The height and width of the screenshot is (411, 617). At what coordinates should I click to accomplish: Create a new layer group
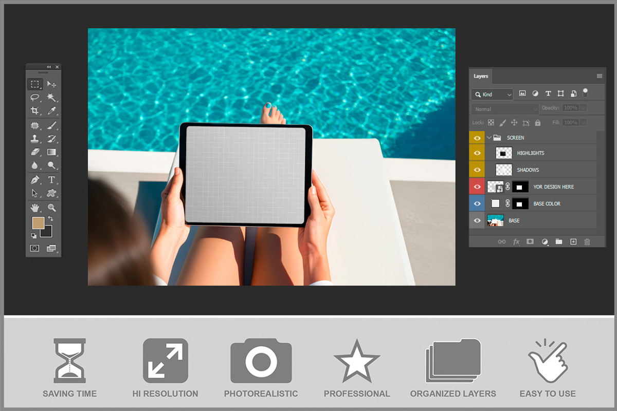[x=559, y=241]
